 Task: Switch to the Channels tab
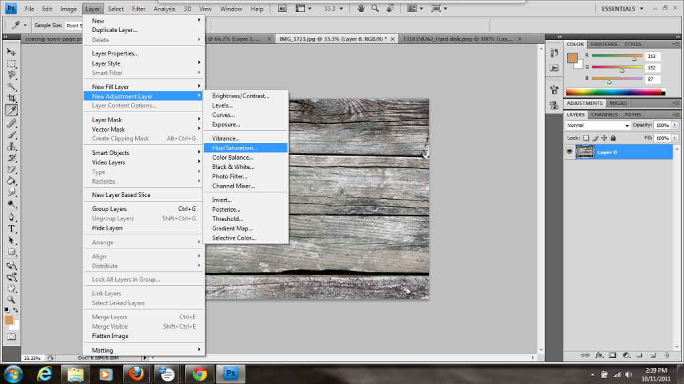coord(604,115)
